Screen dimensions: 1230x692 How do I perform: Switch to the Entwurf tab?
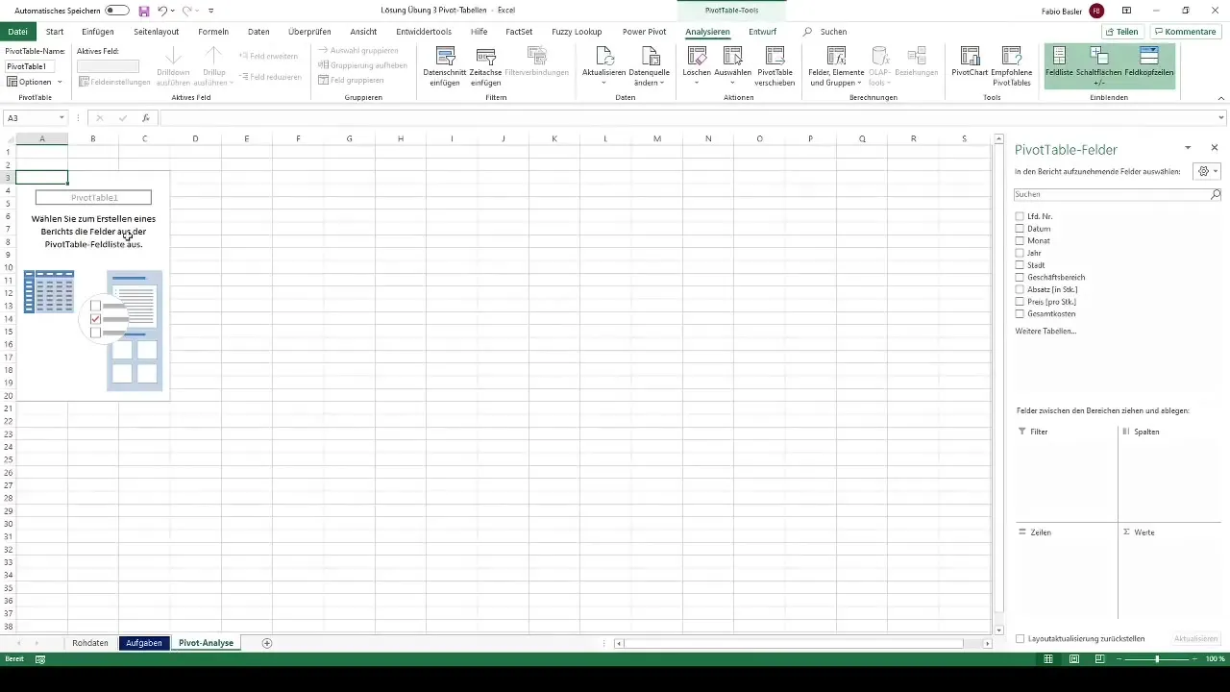(763, 32)
